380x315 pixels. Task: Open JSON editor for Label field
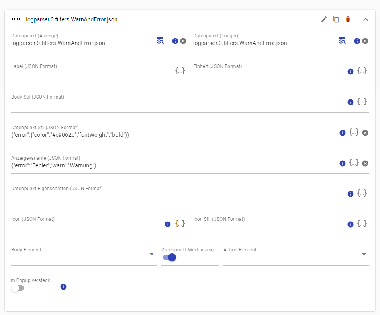tap(180, 71)
